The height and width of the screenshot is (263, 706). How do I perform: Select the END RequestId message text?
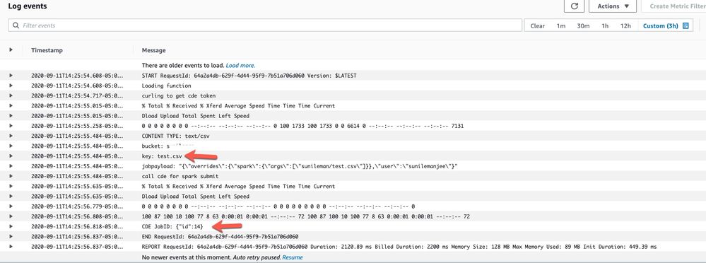(x=220, y=236)
